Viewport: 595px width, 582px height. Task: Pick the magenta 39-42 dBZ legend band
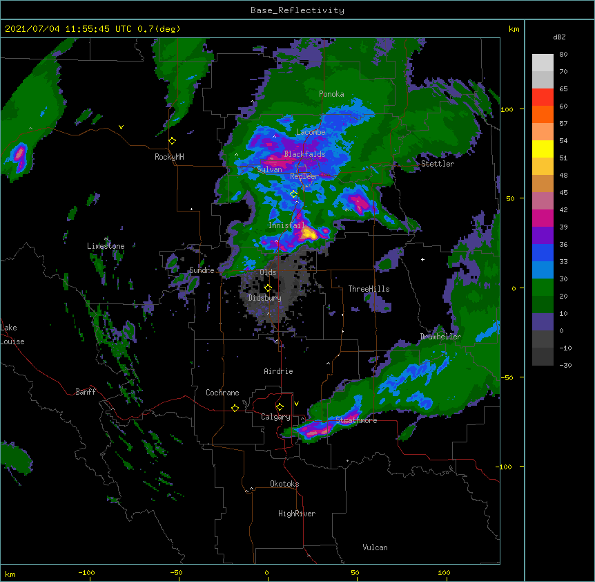(543, 218)
